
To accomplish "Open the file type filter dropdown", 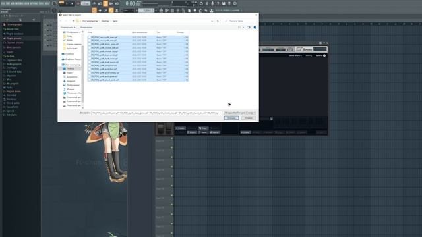I will [239, 113].
